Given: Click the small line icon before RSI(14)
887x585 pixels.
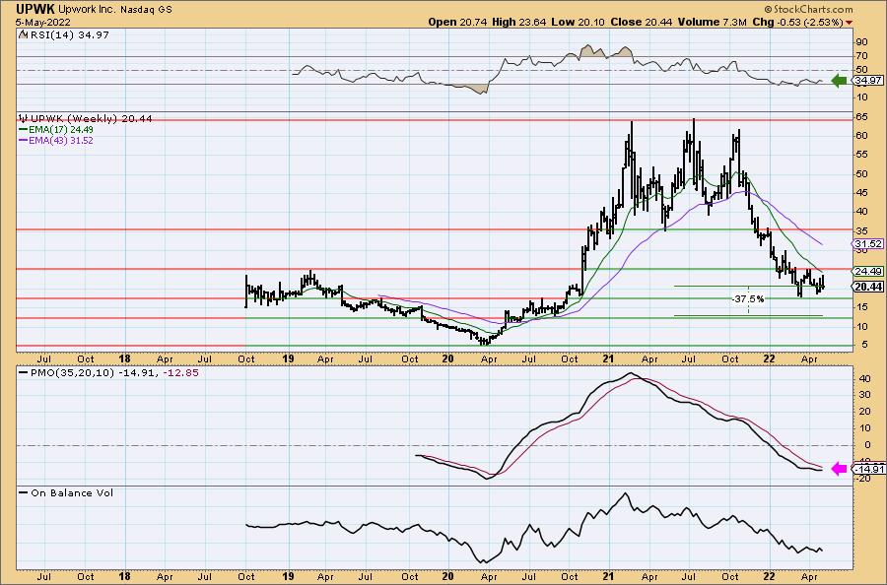Looking at the screenshot, I should (23, 34).
